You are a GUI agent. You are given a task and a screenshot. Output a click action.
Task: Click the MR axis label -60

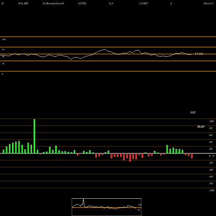tap(211, 177)
